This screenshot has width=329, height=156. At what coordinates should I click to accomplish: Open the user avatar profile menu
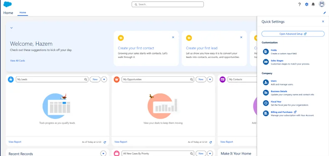point(322,4)
